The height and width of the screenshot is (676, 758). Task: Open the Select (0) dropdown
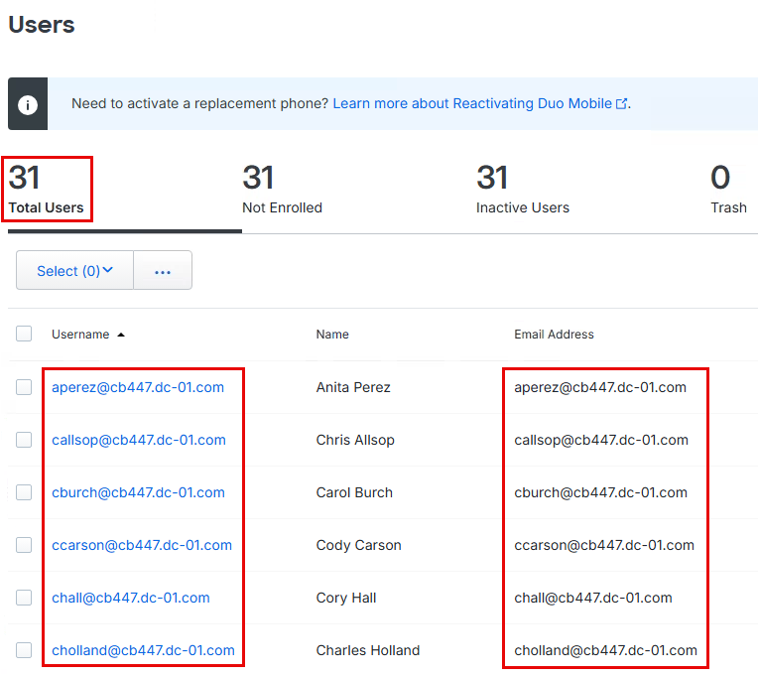[x=74, y=271]
